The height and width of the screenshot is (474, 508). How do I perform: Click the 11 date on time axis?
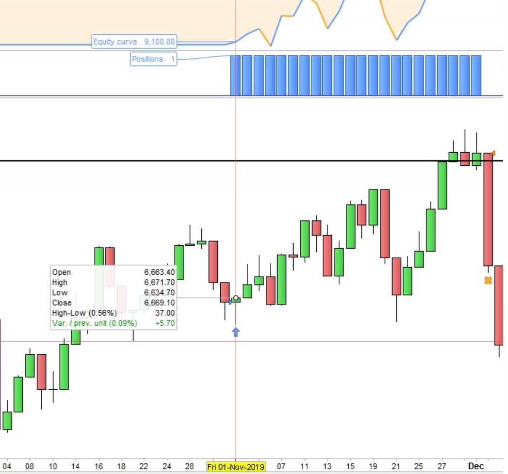coord(304,466)
